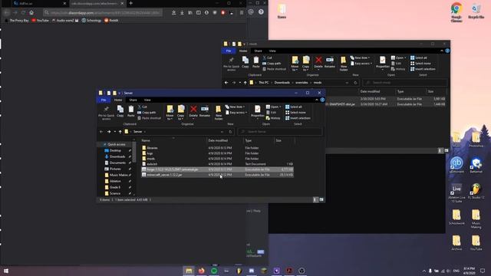491x276 pixels.
Task: Switch to large icons view in Server window
Action: click(321, 199)
